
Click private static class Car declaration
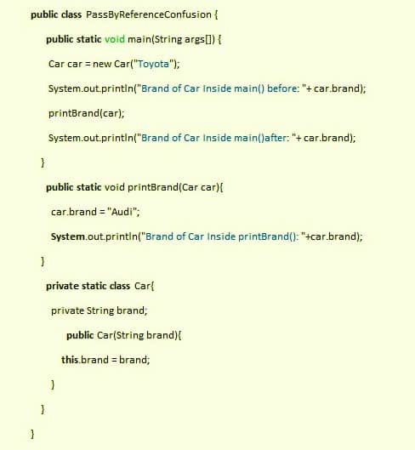[x=99, y=286]
